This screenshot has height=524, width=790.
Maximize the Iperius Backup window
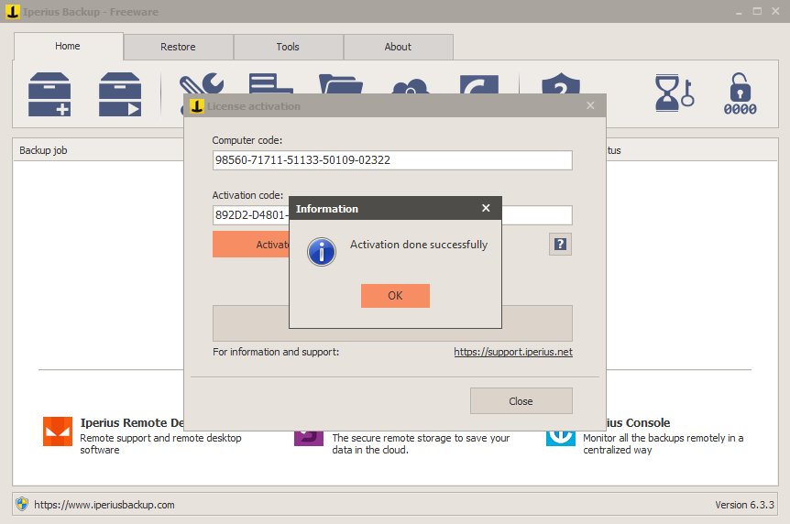(x=757, y=11)
